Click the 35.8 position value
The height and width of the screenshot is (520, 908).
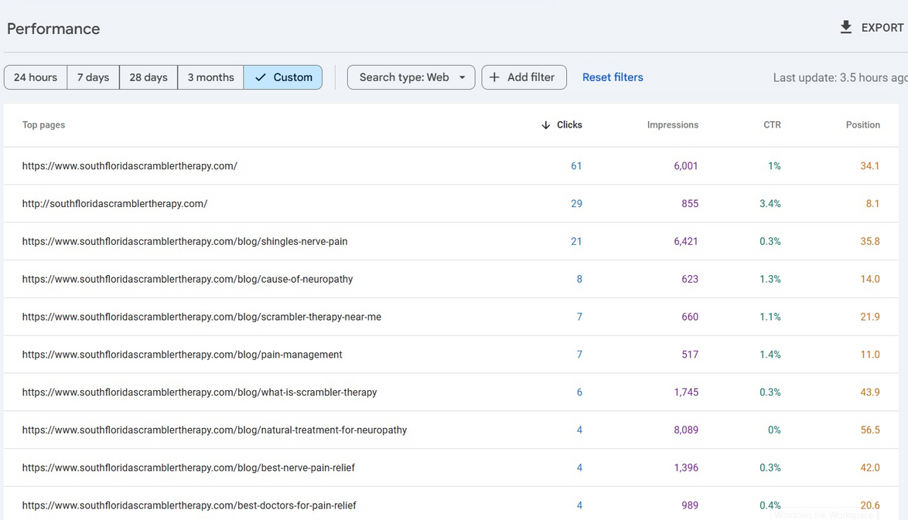pyautogui.click(x=870, y=241)
